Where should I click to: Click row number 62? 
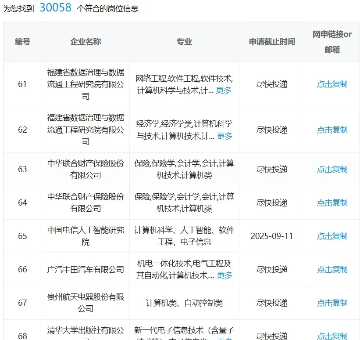(22, 130)
